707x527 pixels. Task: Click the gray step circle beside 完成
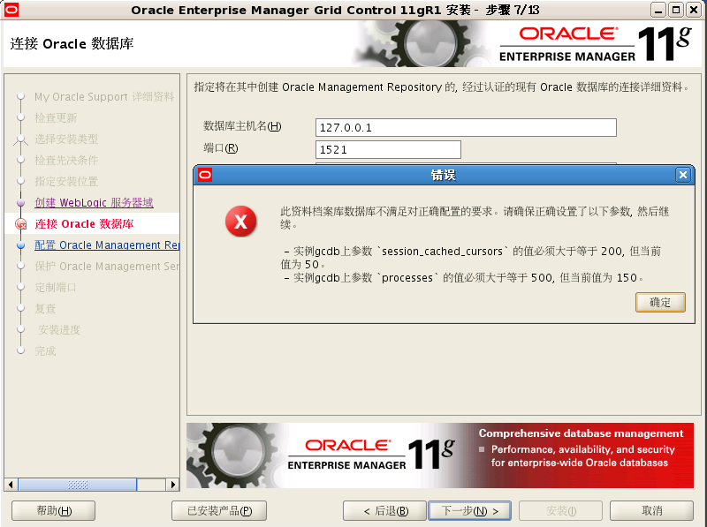coord(20,351)
